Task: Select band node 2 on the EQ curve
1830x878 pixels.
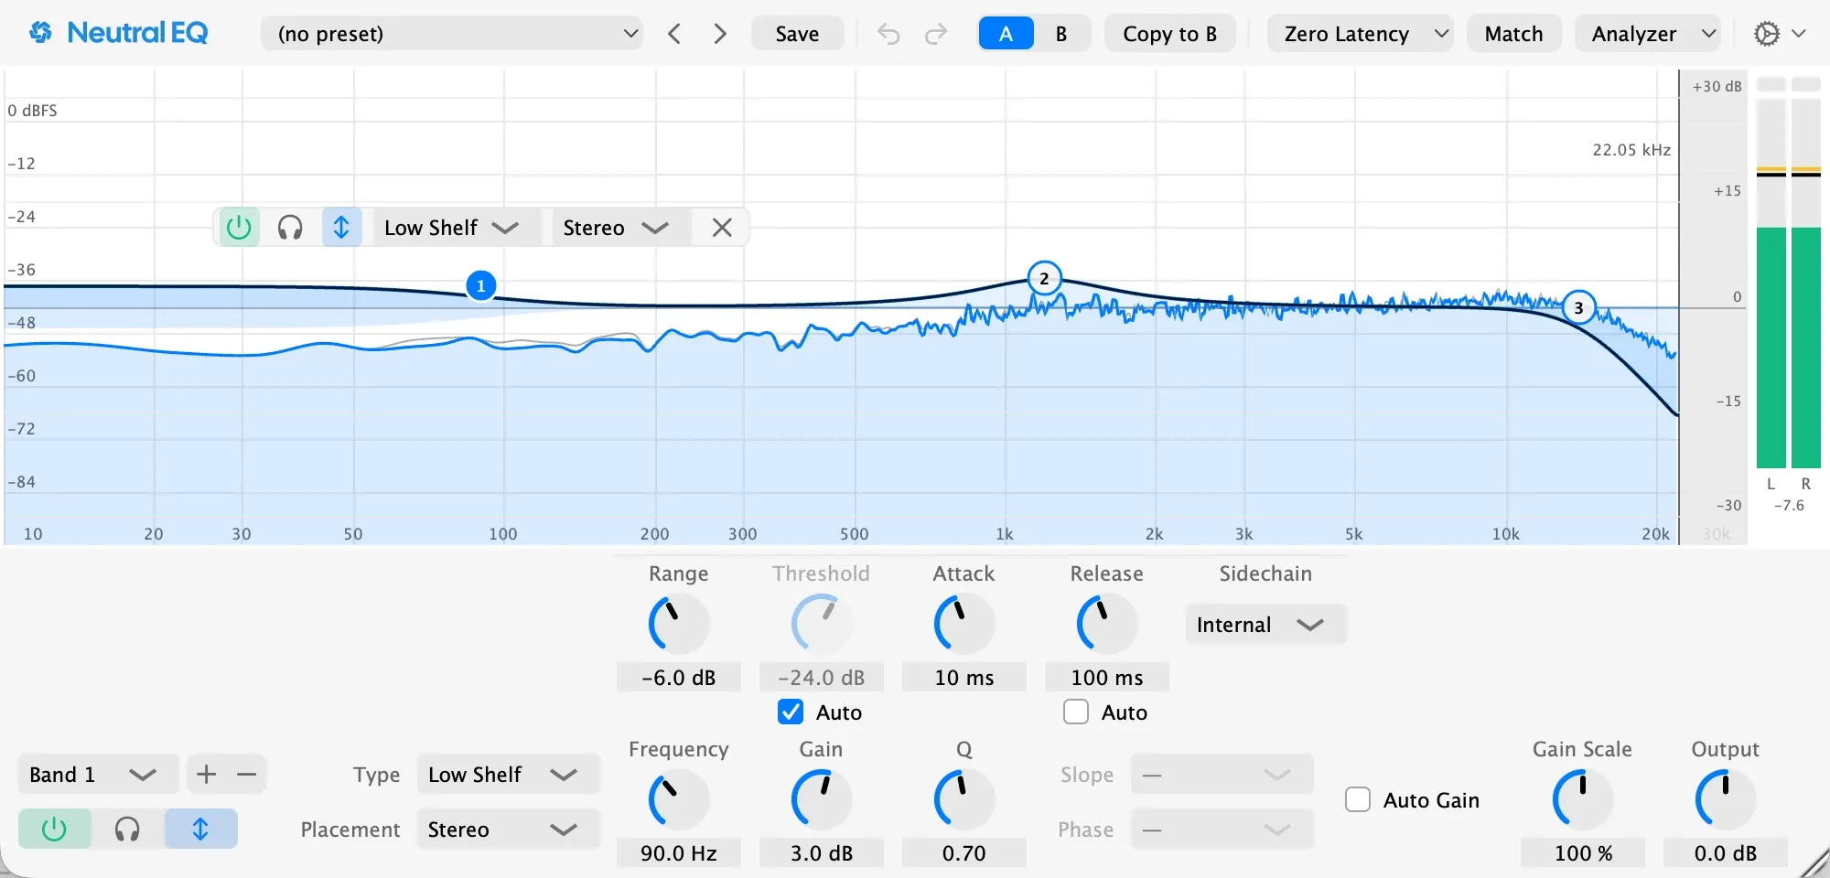Action: click(x=1044, y=278)
